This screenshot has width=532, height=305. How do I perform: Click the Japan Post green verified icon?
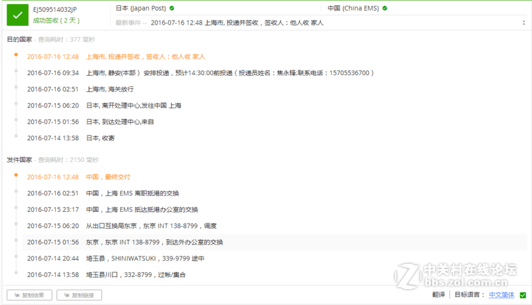[172, 8]
